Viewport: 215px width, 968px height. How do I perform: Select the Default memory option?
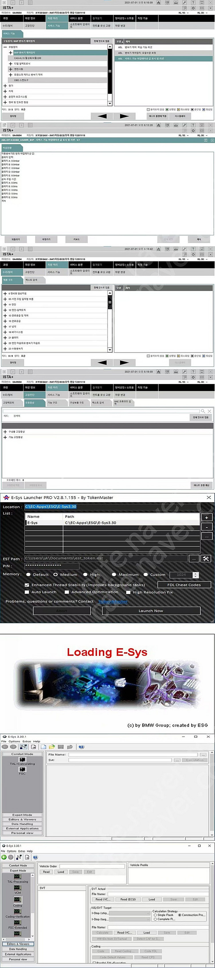(28, 575)
